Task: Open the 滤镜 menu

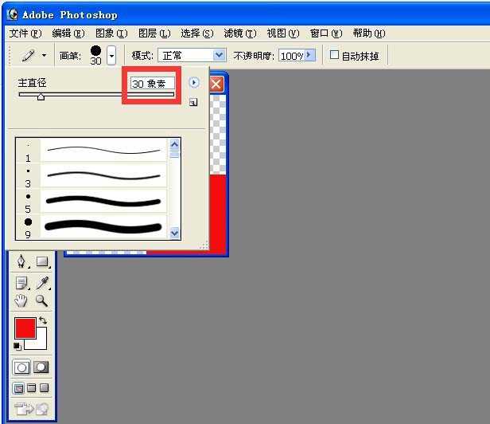Action: (239, 33)
